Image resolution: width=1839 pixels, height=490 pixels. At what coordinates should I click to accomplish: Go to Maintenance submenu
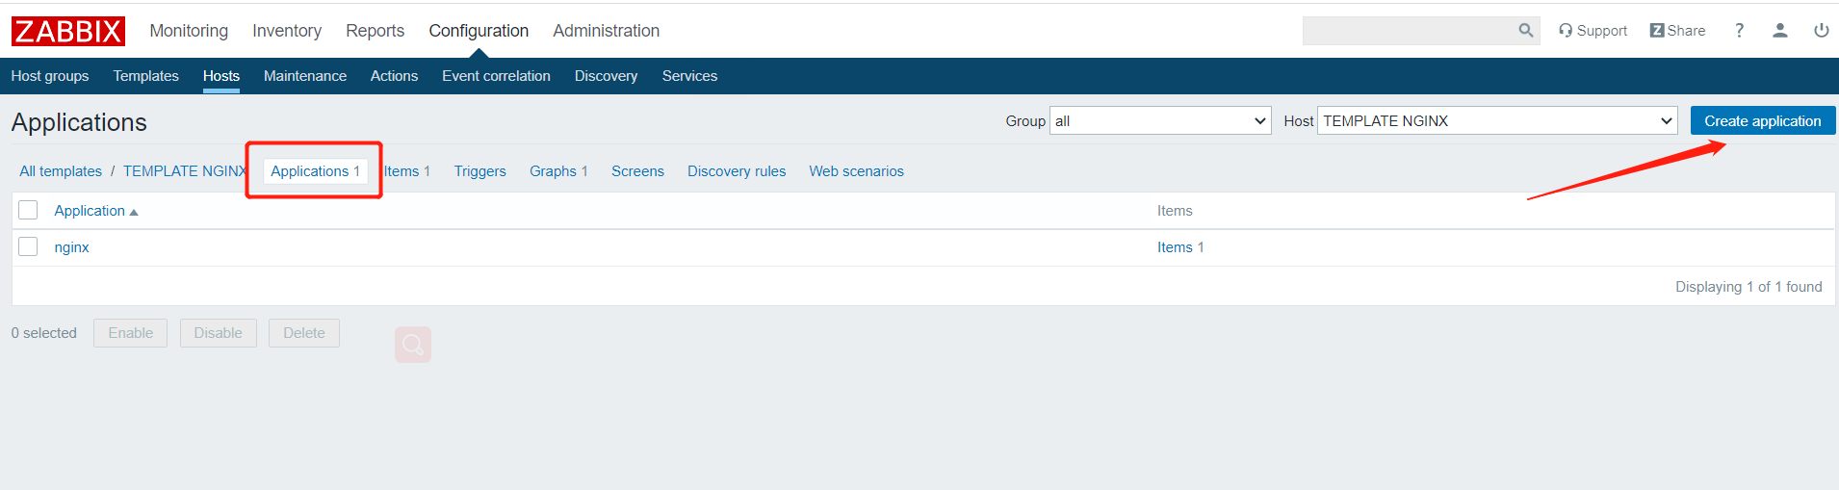(305, 76)
